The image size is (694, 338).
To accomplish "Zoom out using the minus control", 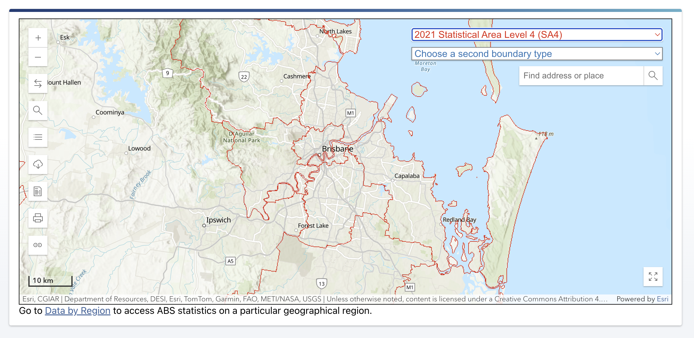I will (38, 57).
